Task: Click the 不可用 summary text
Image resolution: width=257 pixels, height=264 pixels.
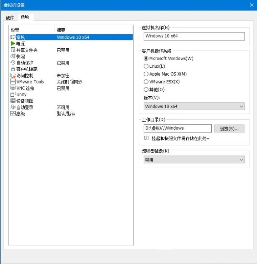Action: (63, 107)
